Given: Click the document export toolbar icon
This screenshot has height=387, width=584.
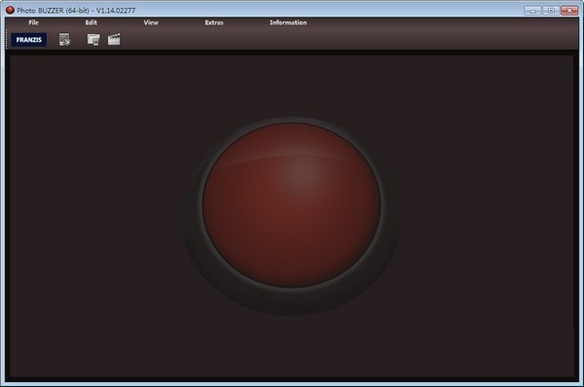Looking at the screenshot, I should click(x=64, y=40).
